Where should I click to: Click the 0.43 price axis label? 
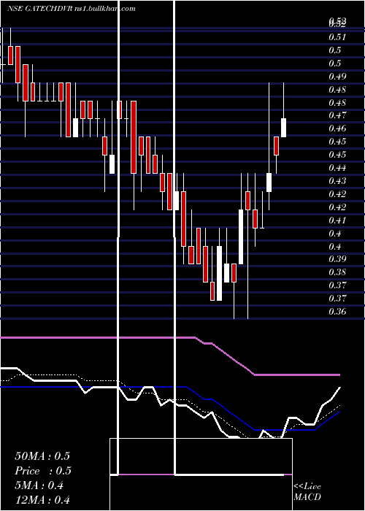(337, 181)
